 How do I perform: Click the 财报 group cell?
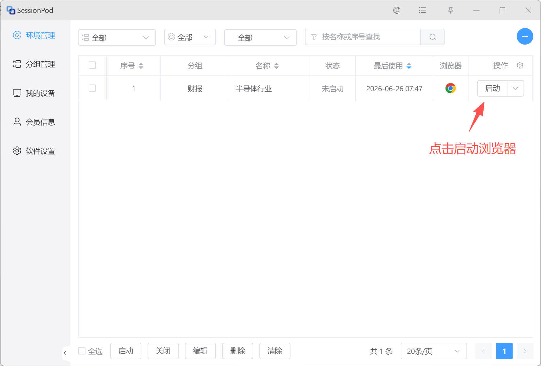[195, 89]
